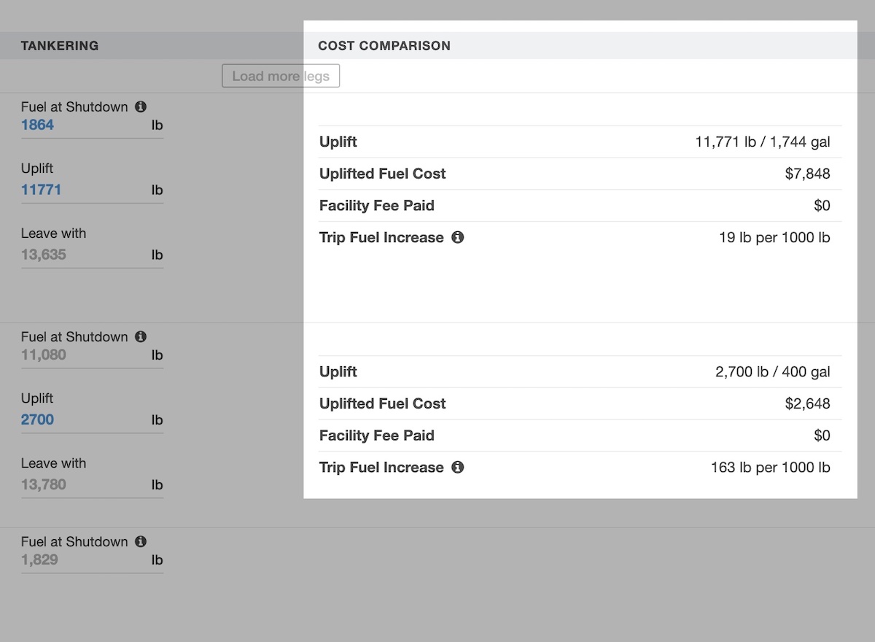Click the Load more legs button
The width and height of the screenshot is (875, 642).
coord(281,76)
